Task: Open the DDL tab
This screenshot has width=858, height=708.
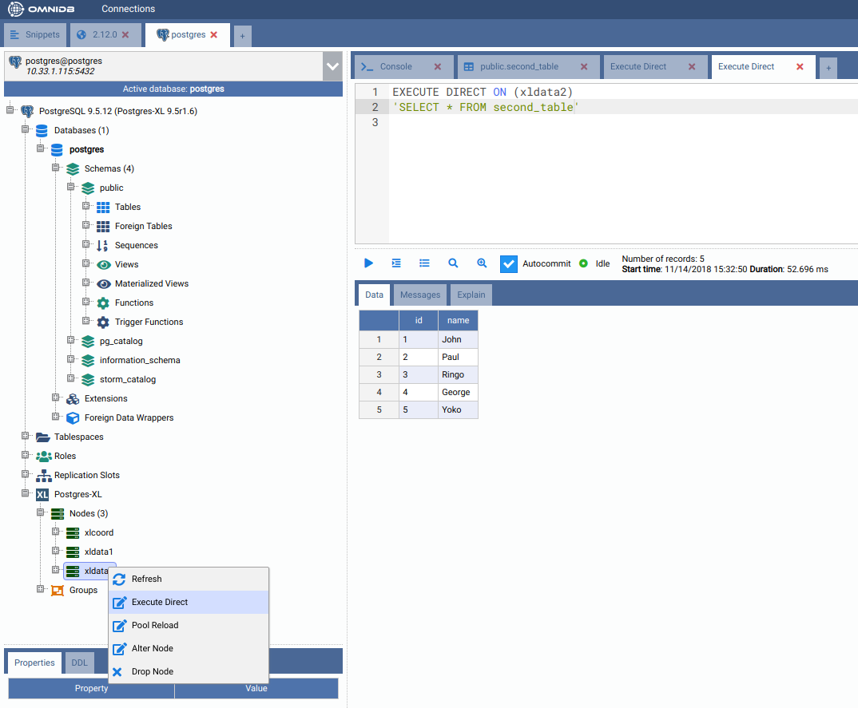Action: point(80,663)
